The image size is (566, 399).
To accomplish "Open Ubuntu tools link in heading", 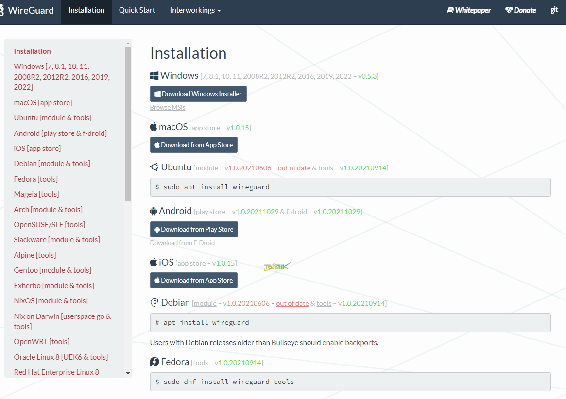I will [x=326, y=168].
